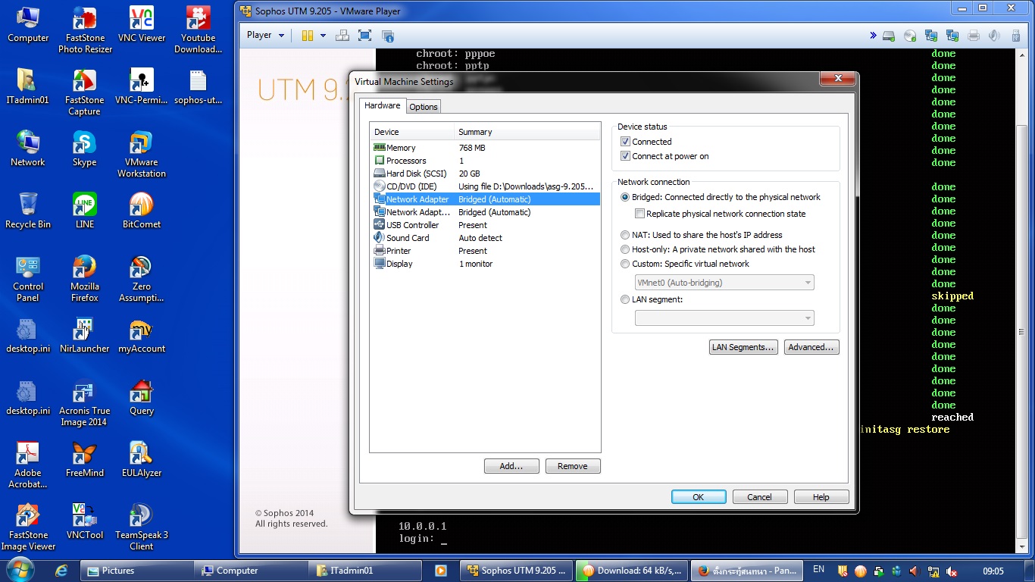Select the FastStone Photo Resizer desktop icon
This screenshot has height=582, width=1035.
click(85, 30)
